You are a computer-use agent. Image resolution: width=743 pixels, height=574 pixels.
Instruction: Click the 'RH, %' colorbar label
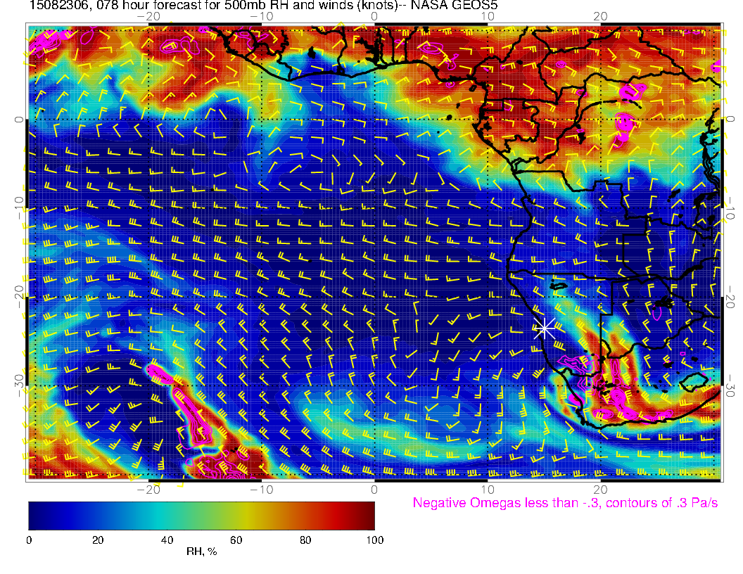pos(201,553)
